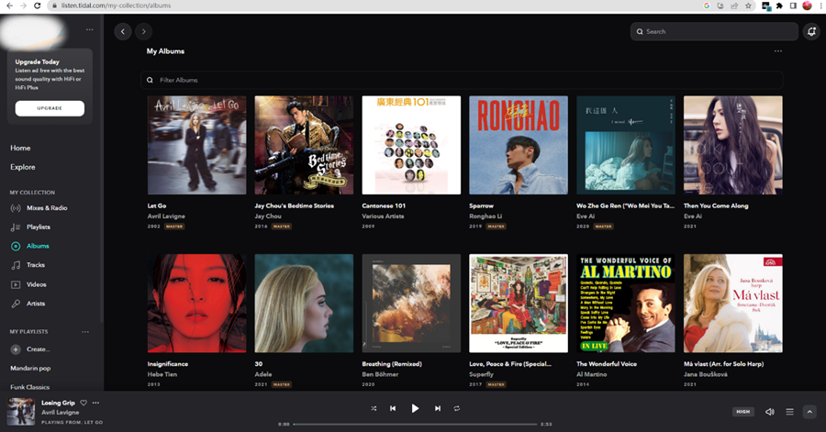Image resolution: width=826 pixels, height=432 pixels.
Task: Play the current track Losing Grip
Action: (x=415, y=408)
